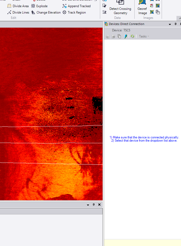The width and height of the screenshot is (181, 246).
Task: Click the Explode starburst icon
Action: (x=33, y=6)
